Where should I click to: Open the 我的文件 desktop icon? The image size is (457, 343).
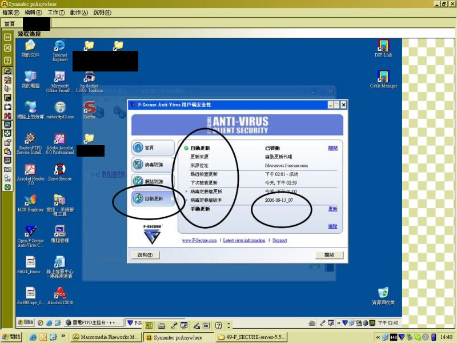click(x=30, y=49)
